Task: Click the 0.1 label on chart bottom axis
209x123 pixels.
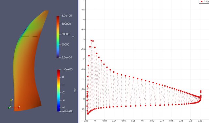Action: click(143, 121)
